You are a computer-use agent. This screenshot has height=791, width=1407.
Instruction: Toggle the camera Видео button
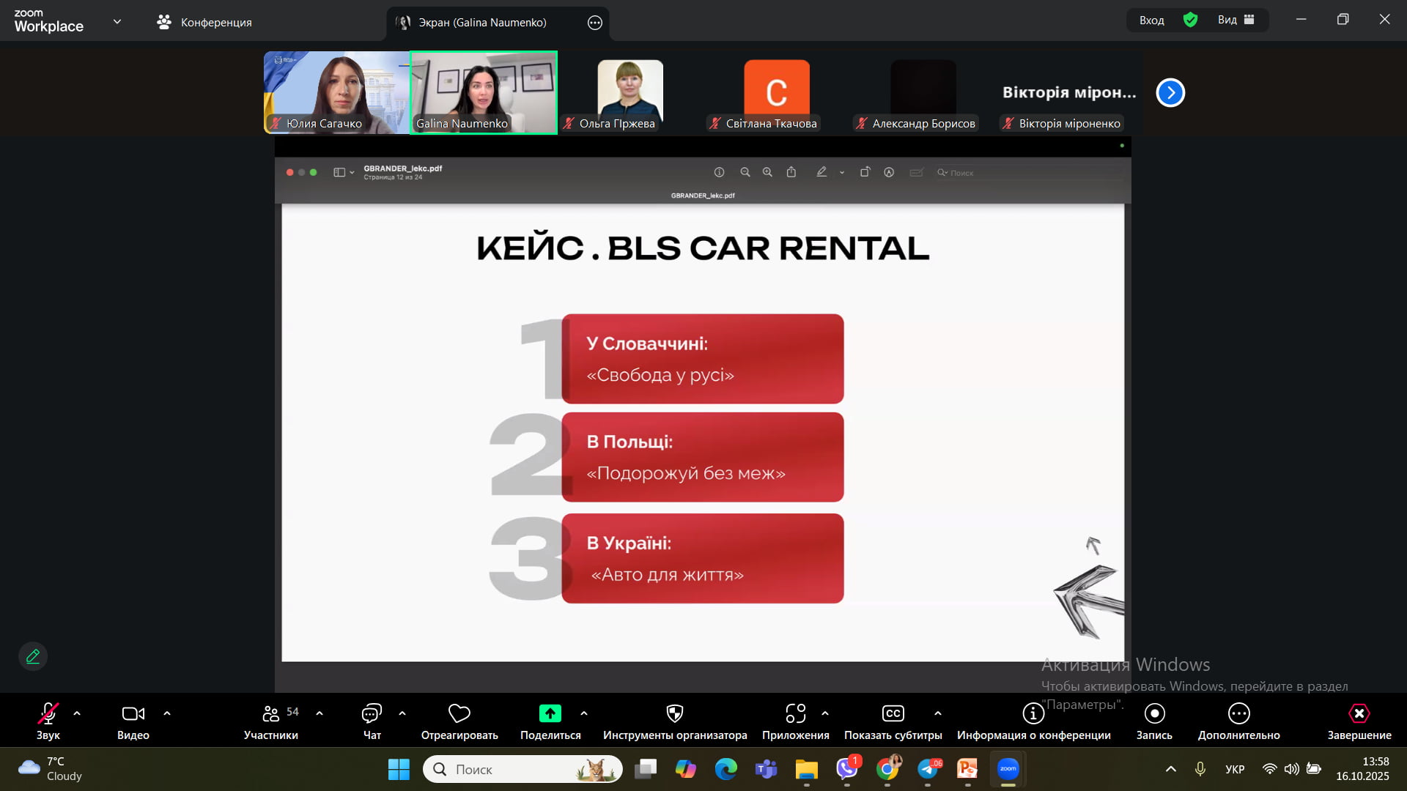pyautogui.click(x=133, y=713)
